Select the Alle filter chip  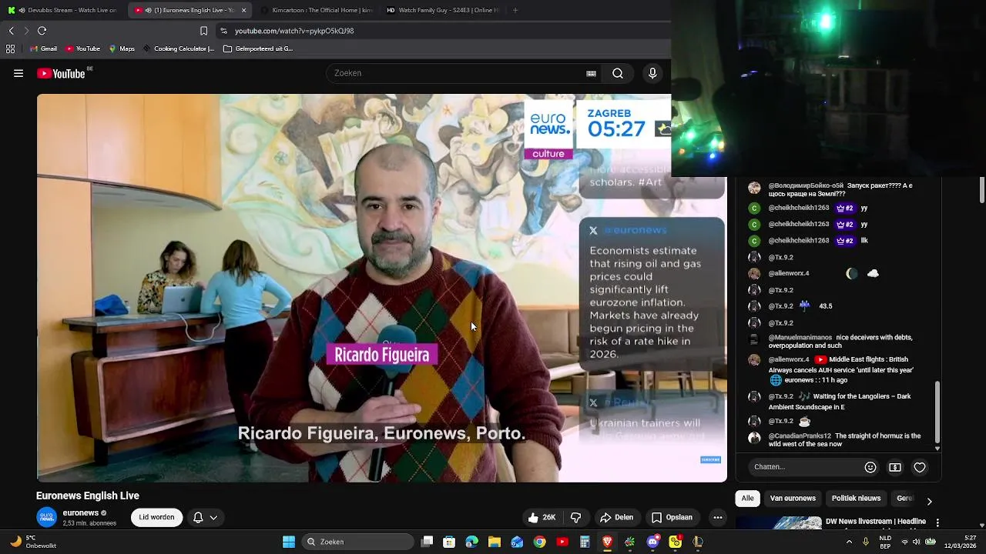[747, 499]
